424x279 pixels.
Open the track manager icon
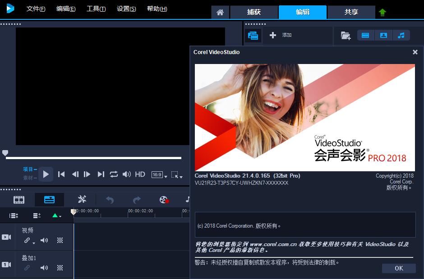(37, 215)
